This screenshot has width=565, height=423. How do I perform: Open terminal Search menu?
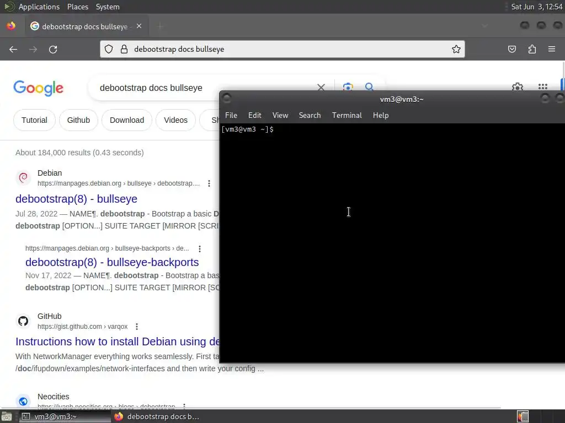pos(310,115)
